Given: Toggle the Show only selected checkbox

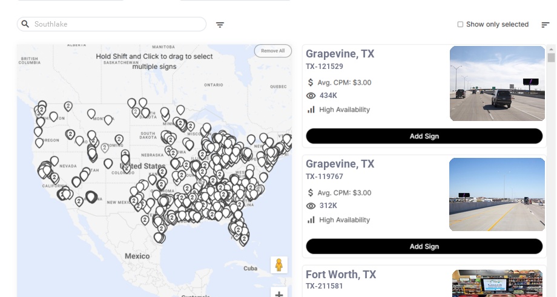Looking at the screenshot, I should click(x=460, y=25).
